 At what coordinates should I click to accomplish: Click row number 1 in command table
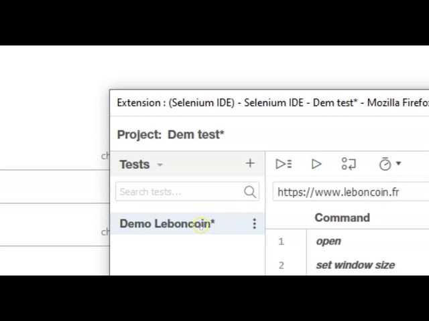[x=282, y=241]
